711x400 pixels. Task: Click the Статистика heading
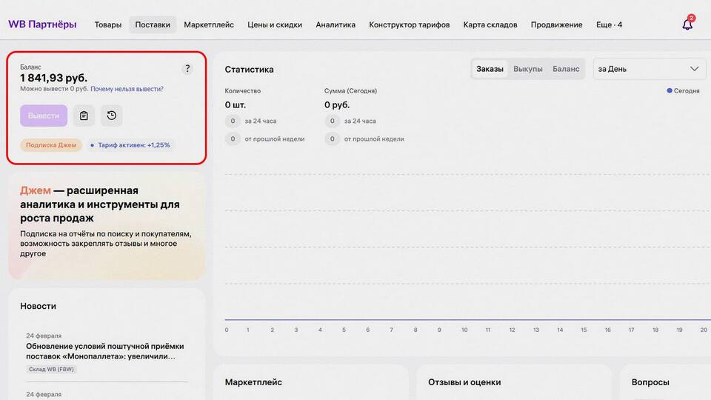249,70
